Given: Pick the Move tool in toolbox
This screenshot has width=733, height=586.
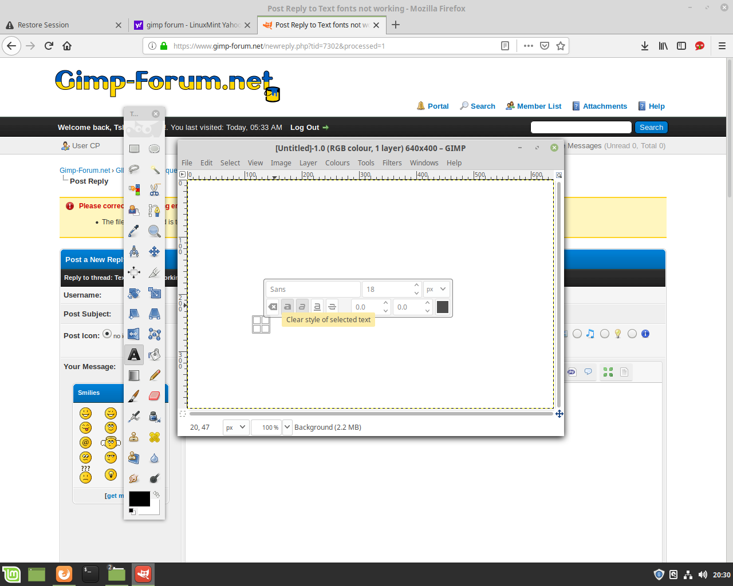Looking at the screenshot, I should 155,252.
